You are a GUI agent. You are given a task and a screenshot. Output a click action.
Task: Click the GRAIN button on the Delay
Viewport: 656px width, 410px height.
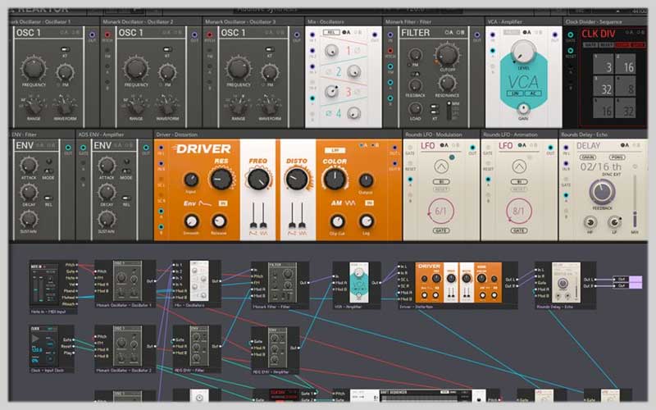[x=588, y=157]
